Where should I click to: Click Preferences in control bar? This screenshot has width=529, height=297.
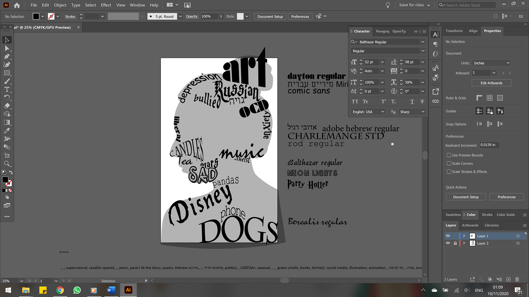point(300,16)
